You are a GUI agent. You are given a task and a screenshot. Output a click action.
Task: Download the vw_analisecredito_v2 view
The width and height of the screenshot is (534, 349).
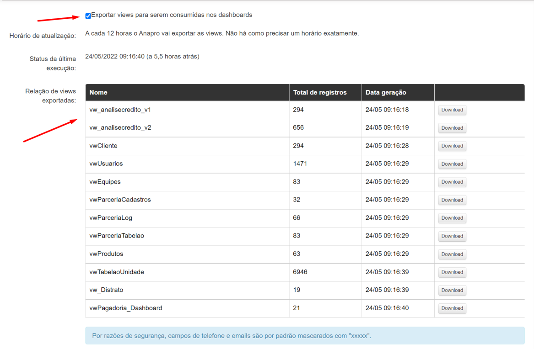click(452, 128)
